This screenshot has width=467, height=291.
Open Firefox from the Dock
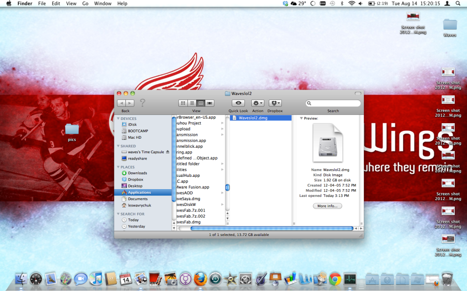point(201,279)
